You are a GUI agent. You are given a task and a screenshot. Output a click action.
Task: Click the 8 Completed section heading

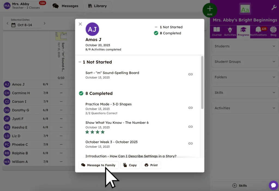click(96, 93)
